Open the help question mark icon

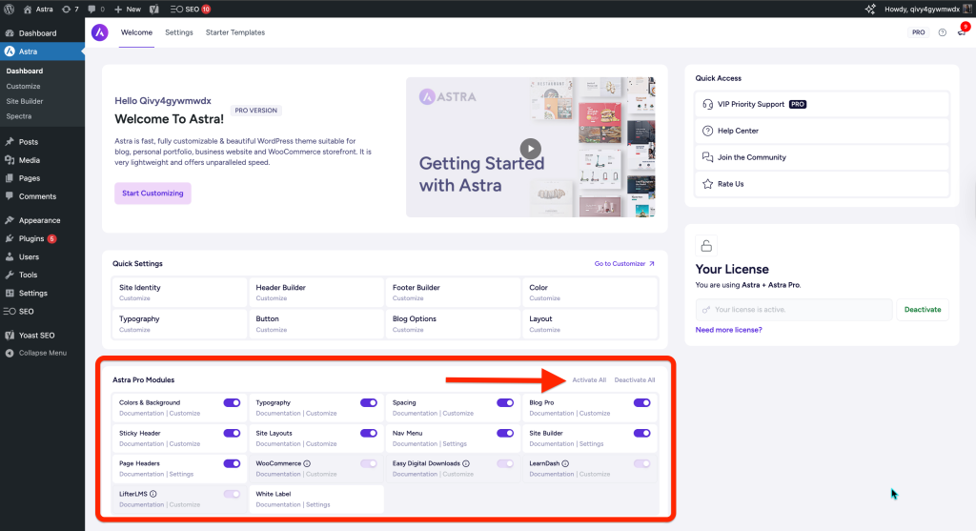coord(942,32)
